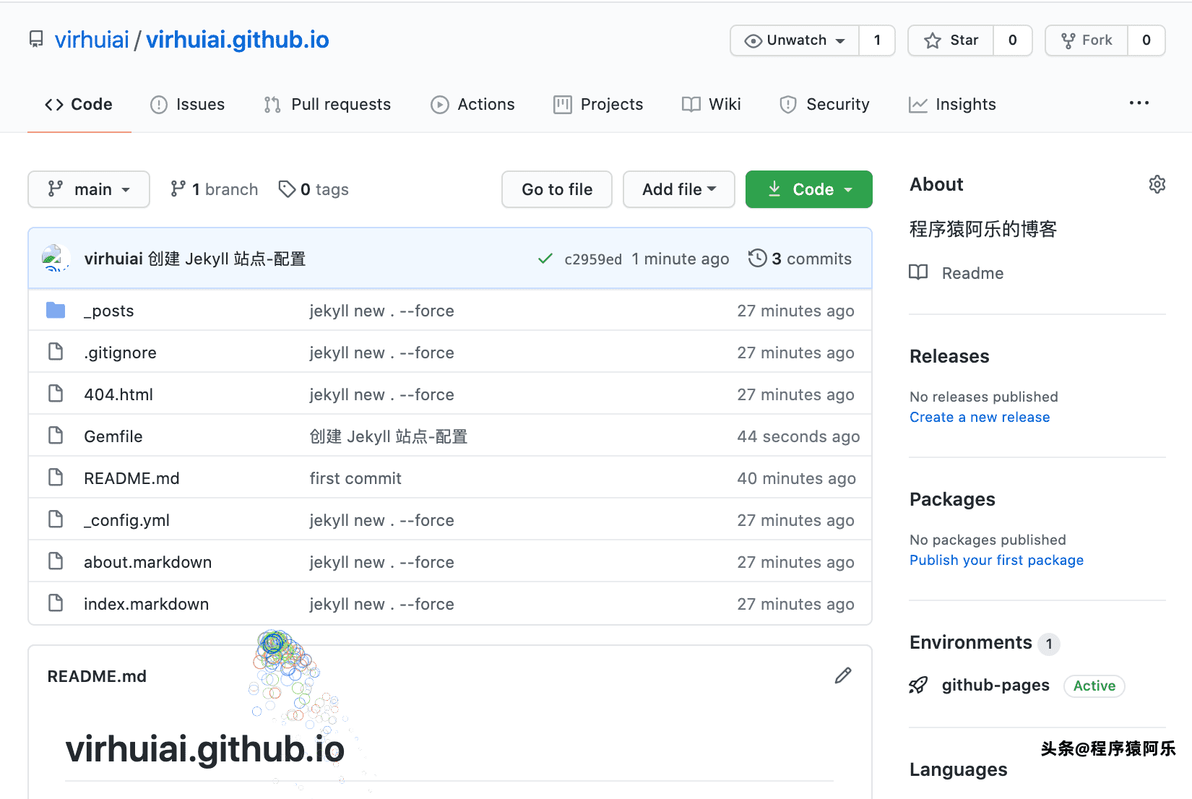This screenshot has height=799, width=1192.
Task: Open the github-pages environment link
Action: (996, 685)
